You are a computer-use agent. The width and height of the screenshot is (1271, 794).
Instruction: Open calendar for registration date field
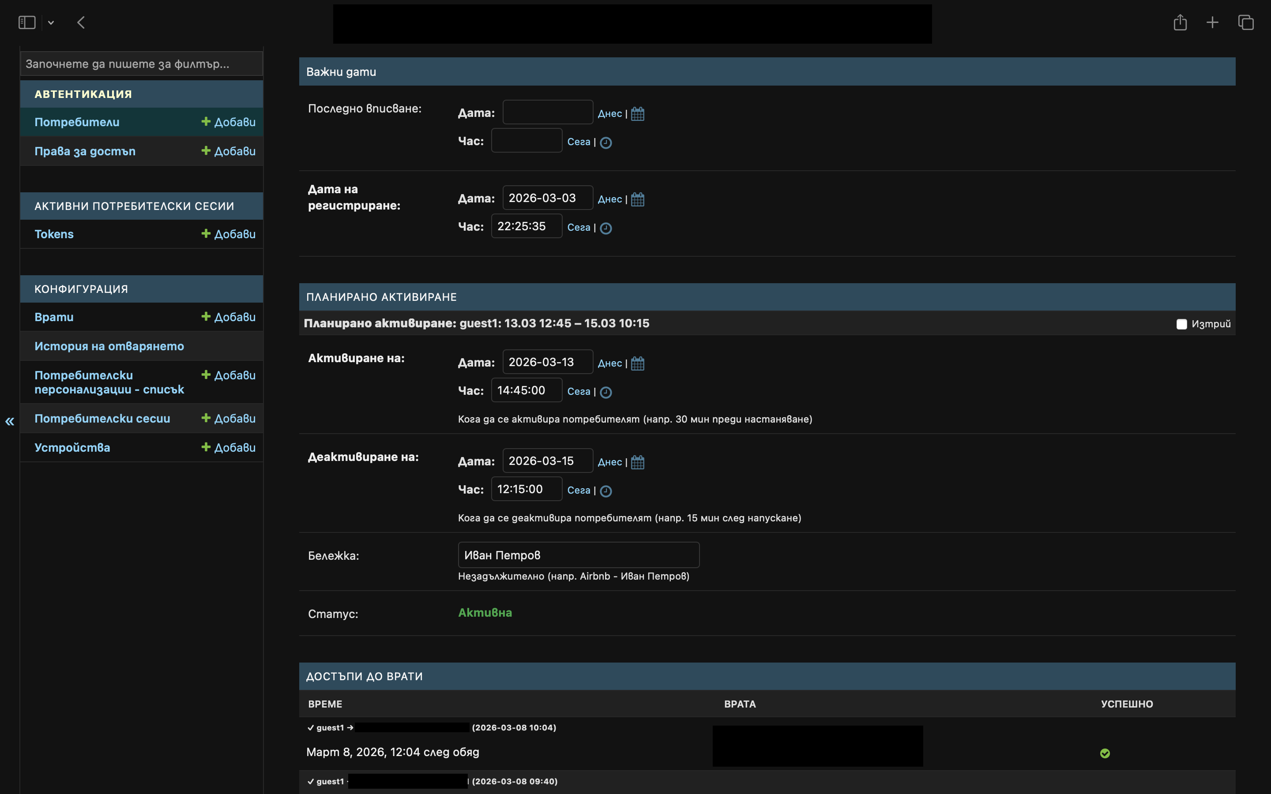tap(638, 199)
